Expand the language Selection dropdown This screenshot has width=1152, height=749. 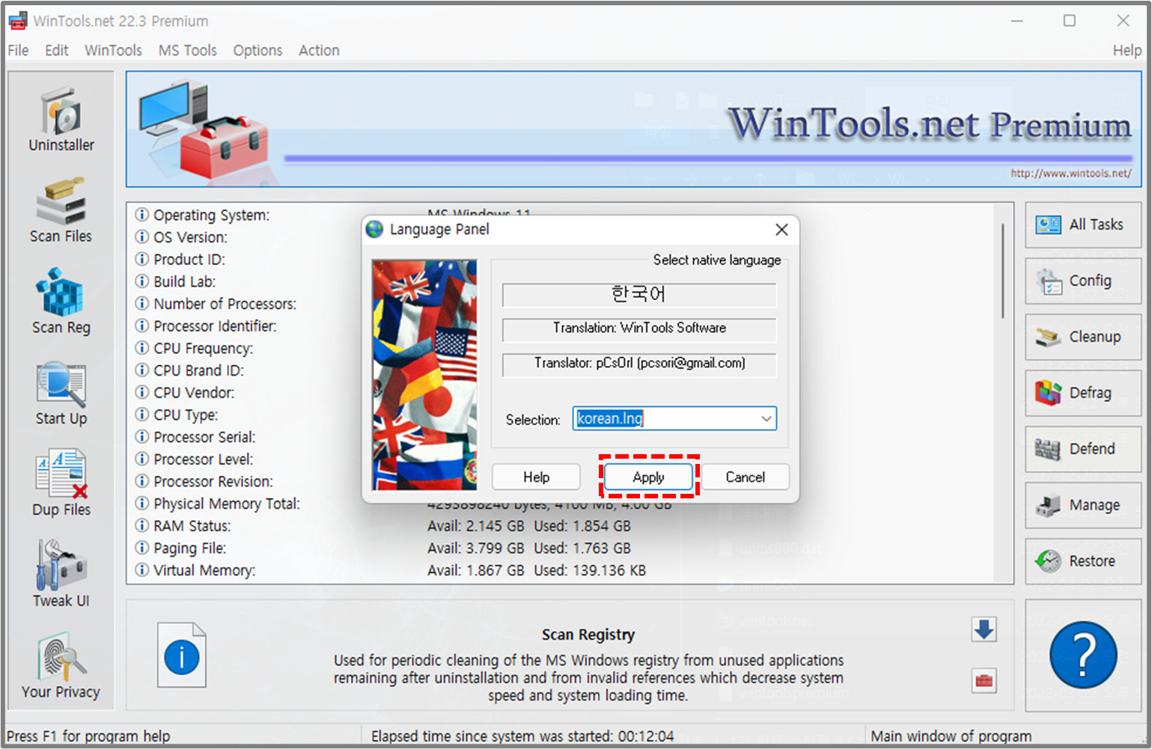click(766, 418)
